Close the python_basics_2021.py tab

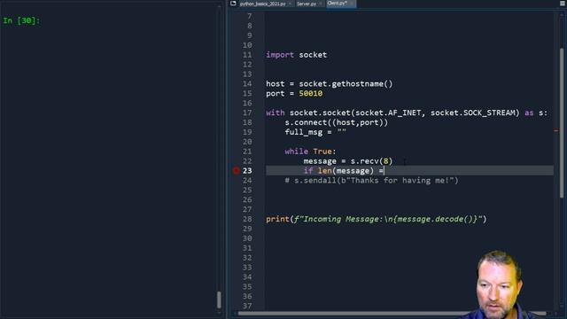(x=290, y=4)
